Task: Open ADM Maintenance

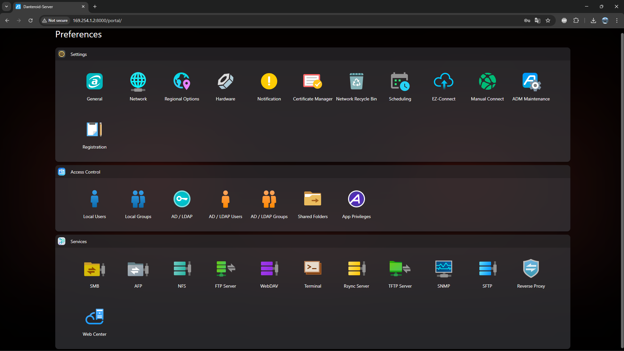Action: [x=531, y=81]
